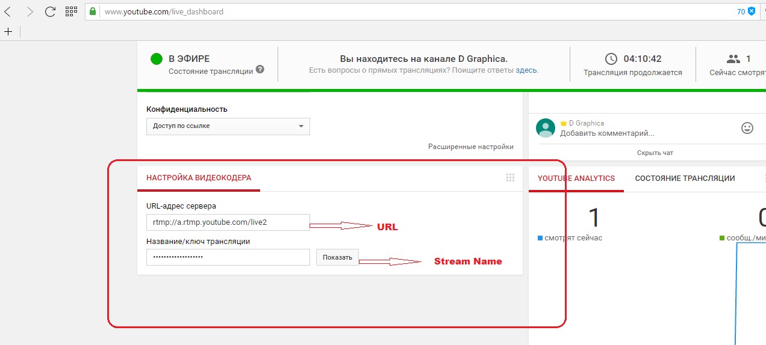Click Скрыть чат to hide chat
The width and height of the screenshot is (766, 345).
point(655,153)
